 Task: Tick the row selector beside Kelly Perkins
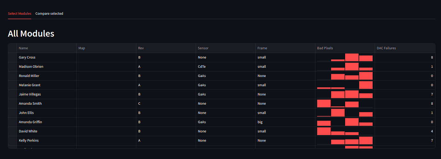click(x=12, y=140)
